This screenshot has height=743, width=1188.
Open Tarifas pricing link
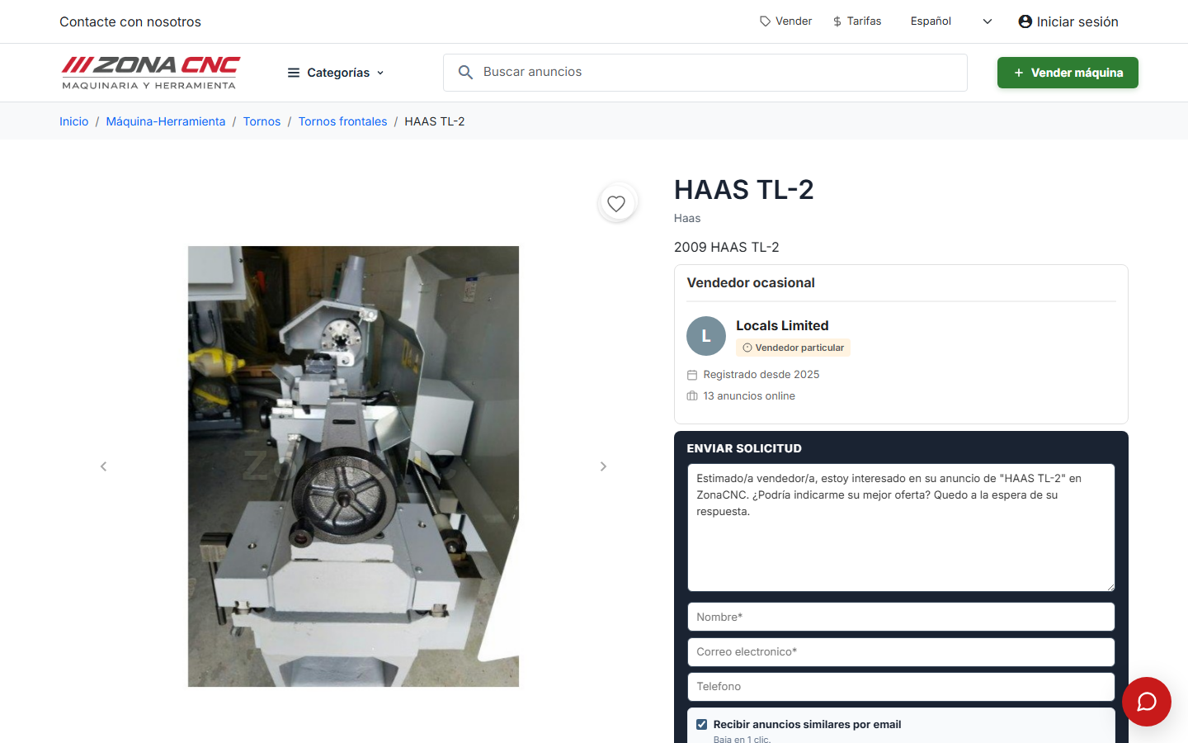tap(857, 21)
